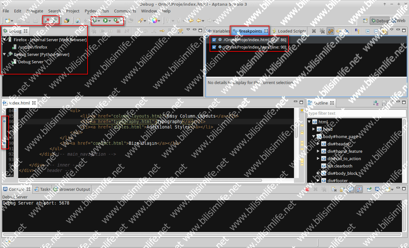Sort the Outline view alphabetically

(376, 103)
